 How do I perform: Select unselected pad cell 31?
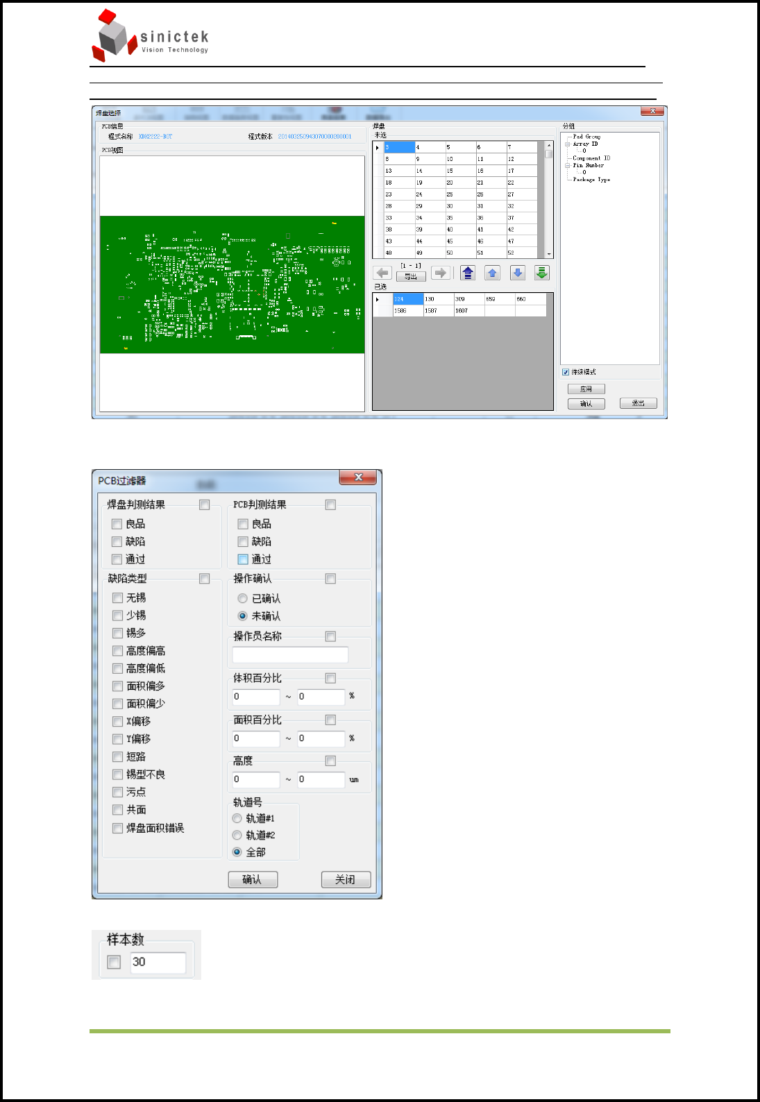[491, 206]
